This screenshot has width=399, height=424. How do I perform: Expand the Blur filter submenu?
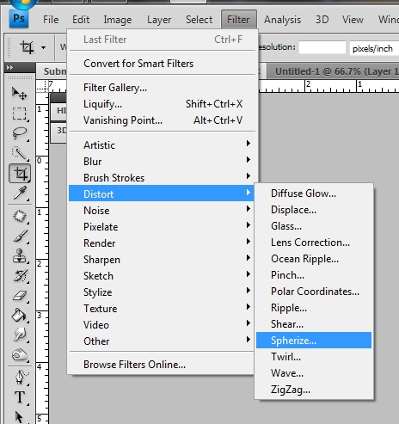tap(162, 162)
